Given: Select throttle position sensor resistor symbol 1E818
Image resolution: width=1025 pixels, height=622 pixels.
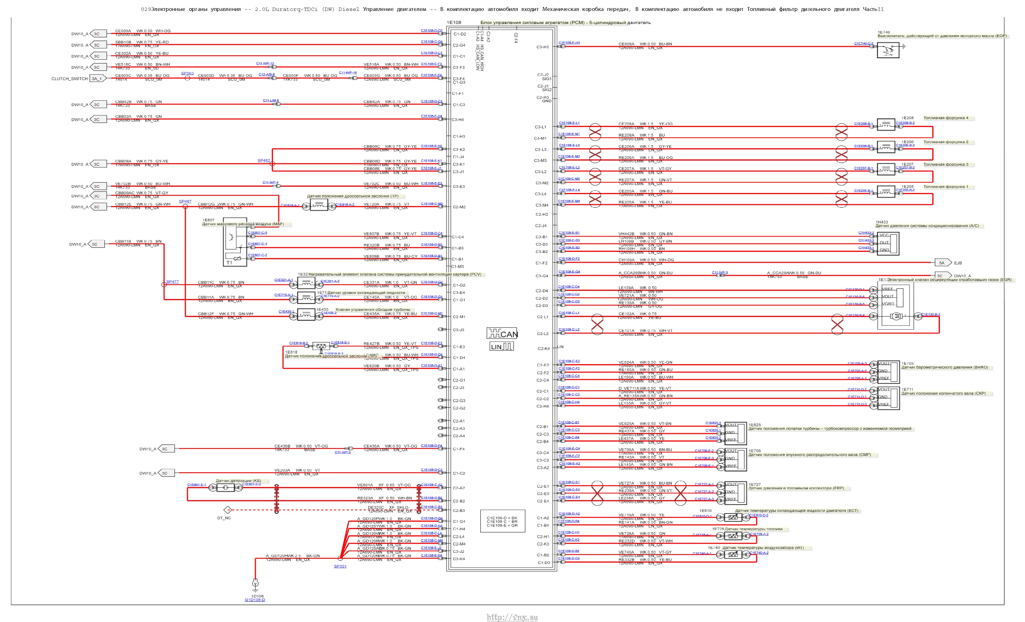Looking at the screenshot, I should coord(321,346).
